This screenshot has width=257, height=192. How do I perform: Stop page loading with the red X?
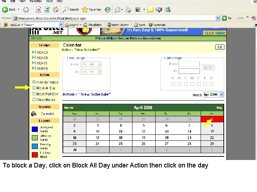click(x=39, y=10)
